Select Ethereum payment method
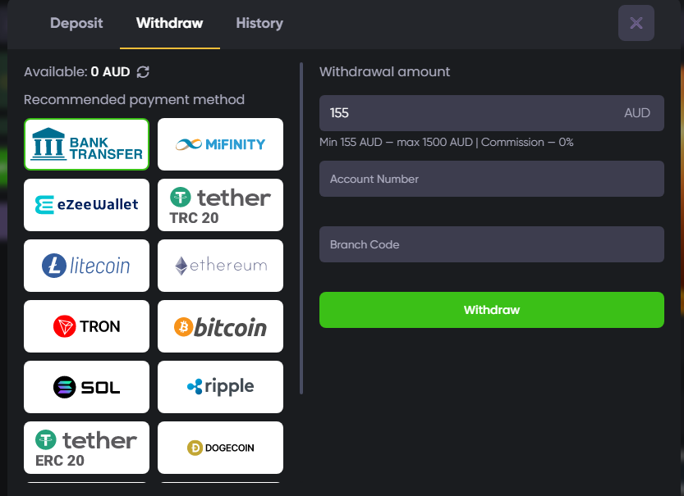 click(x=220, y=266)
